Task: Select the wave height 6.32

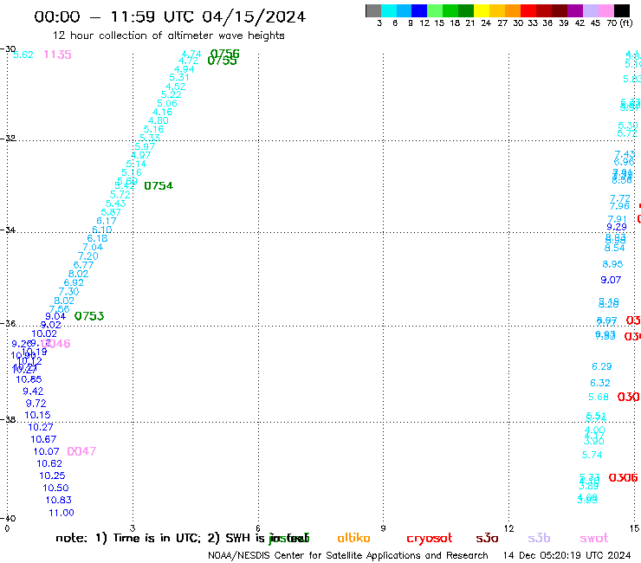Action: click(600, 383)
